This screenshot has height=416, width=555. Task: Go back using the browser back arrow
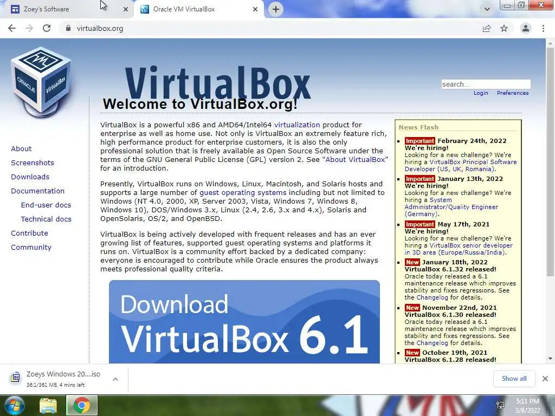pos(12,28)
